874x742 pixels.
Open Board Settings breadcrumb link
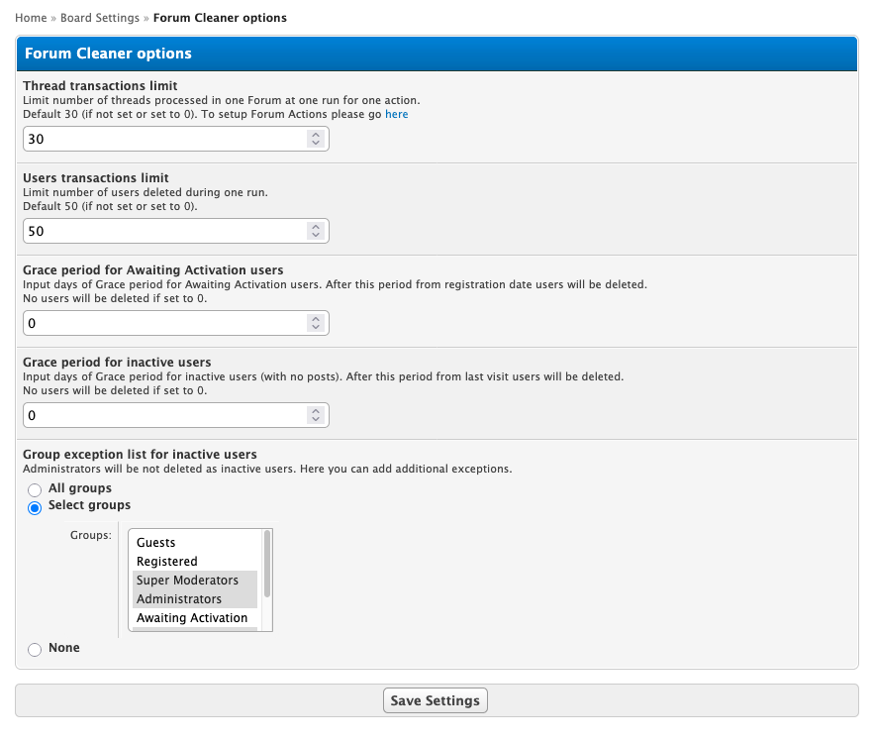click(x=100, y=18)
